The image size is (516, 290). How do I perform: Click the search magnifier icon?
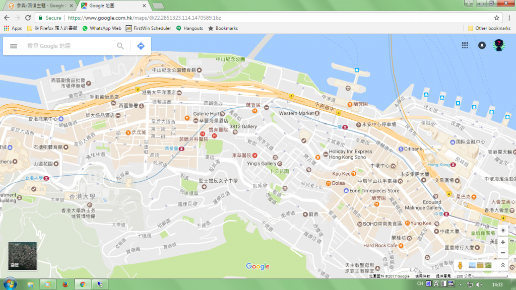click(x=120, y=46)
